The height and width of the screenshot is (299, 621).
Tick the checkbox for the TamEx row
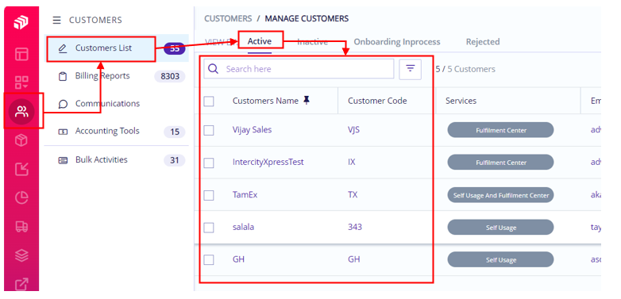point(209,195)
